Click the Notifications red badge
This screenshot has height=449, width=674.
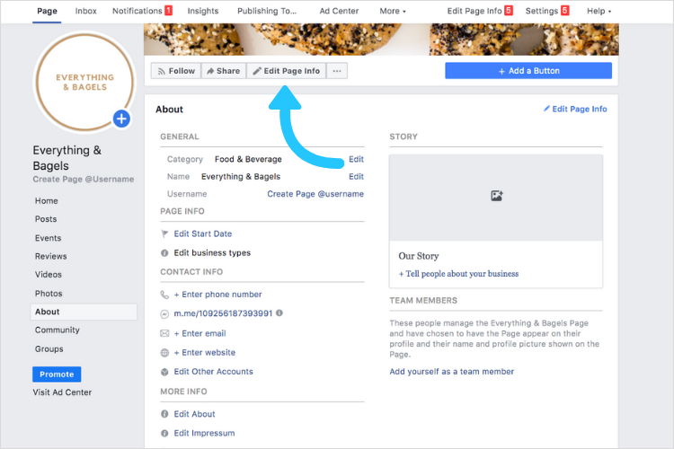[169, 10]
